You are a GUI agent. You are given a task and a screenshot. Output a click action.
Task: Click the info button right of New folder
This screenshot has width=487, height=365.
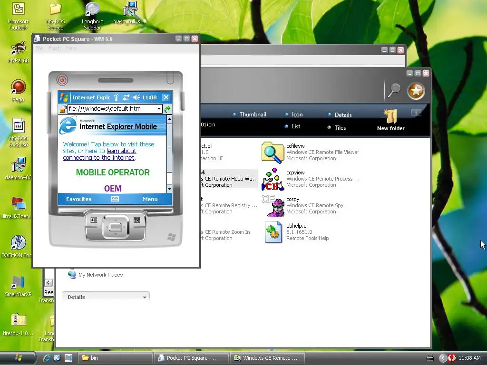(x=416, y=112)
